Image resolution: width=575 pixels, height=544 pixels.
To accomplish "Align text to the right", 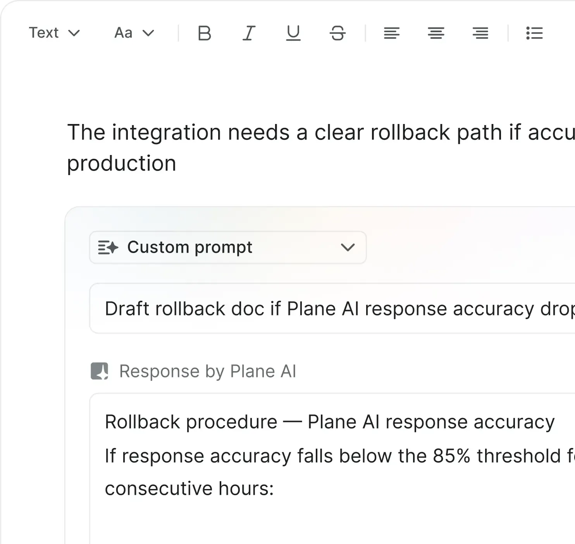I will pos(480,33).
